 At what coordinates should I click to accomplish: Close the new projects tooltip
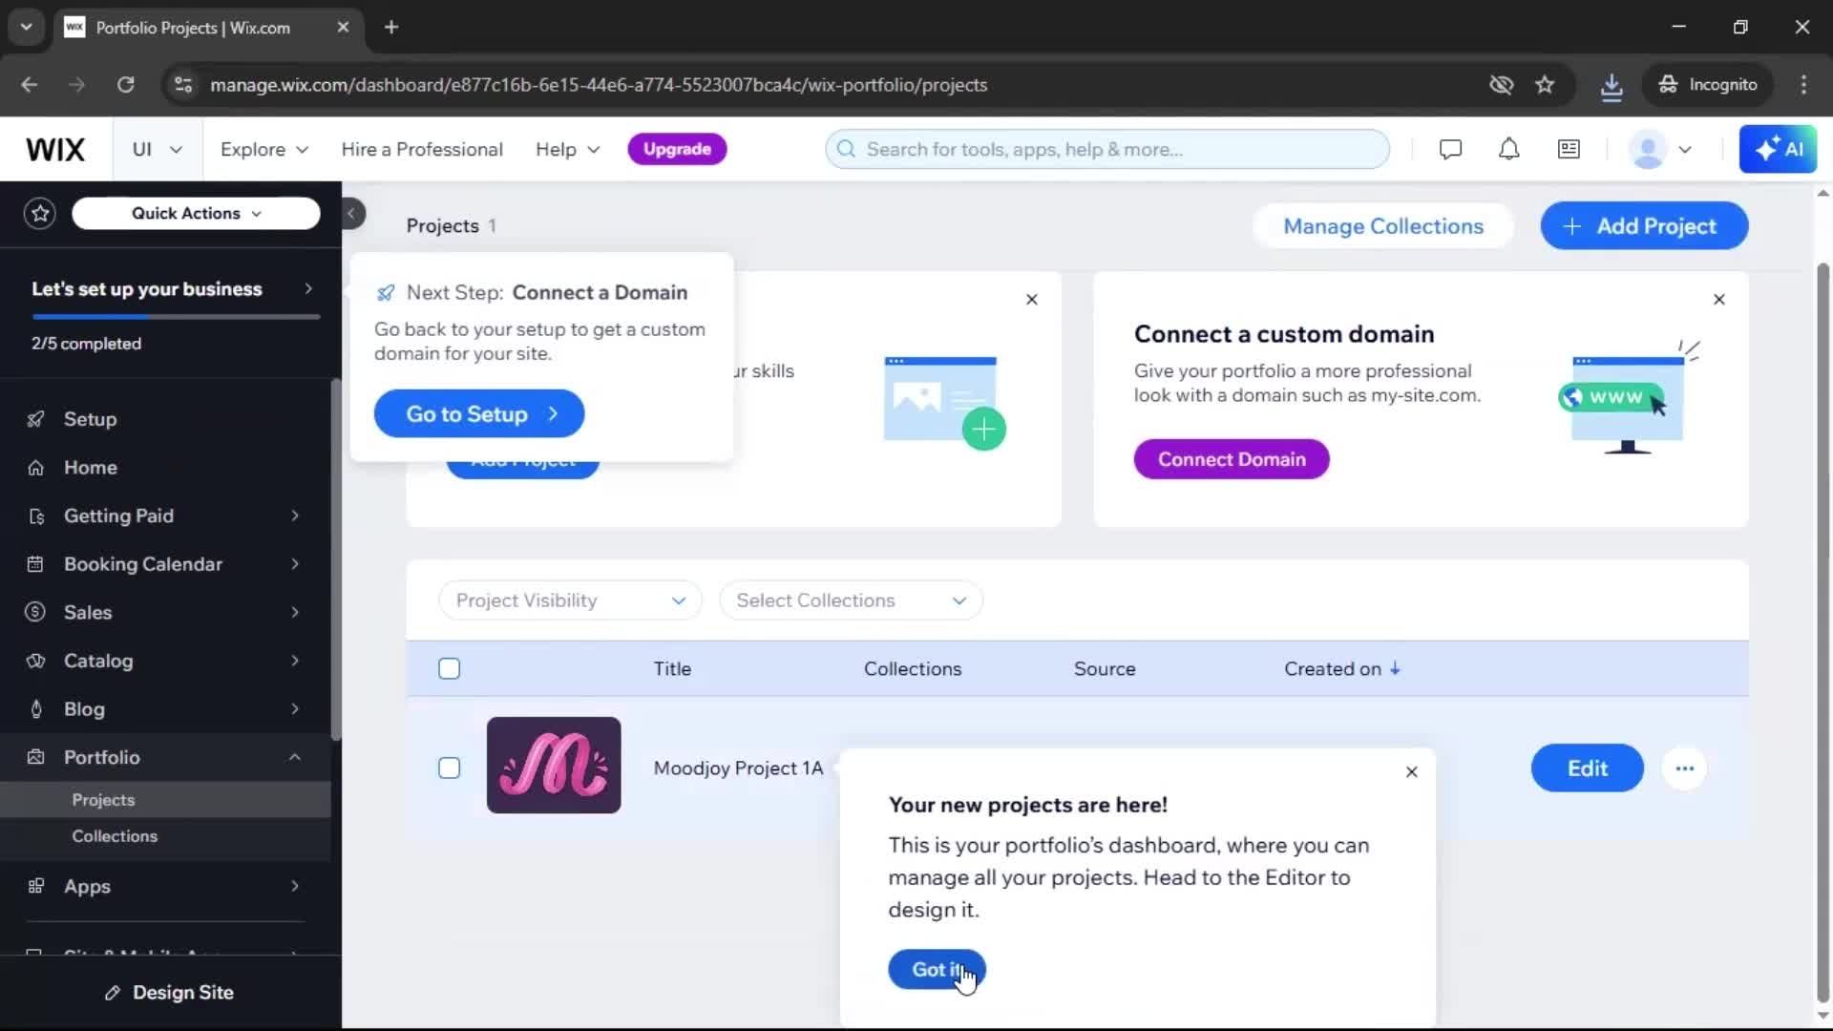pos(1411,771)
